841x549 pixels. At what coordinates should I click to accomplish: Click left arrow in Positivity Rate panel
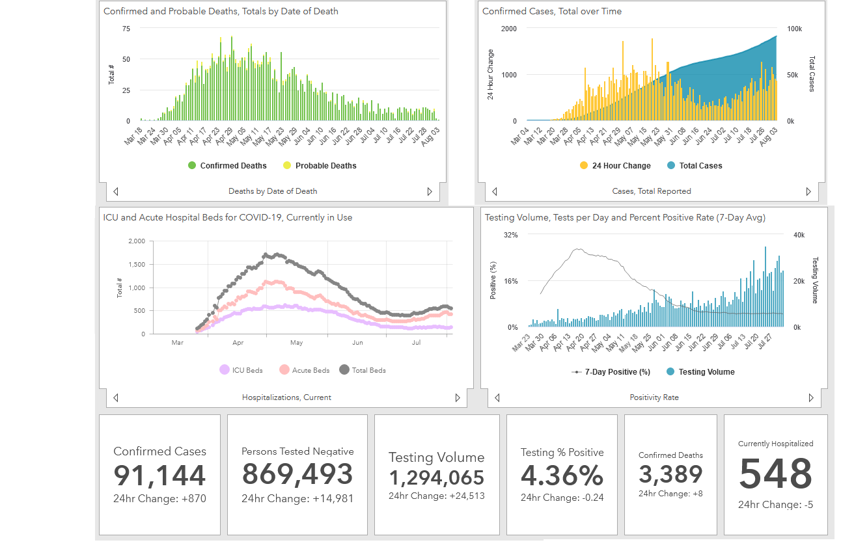497,397
